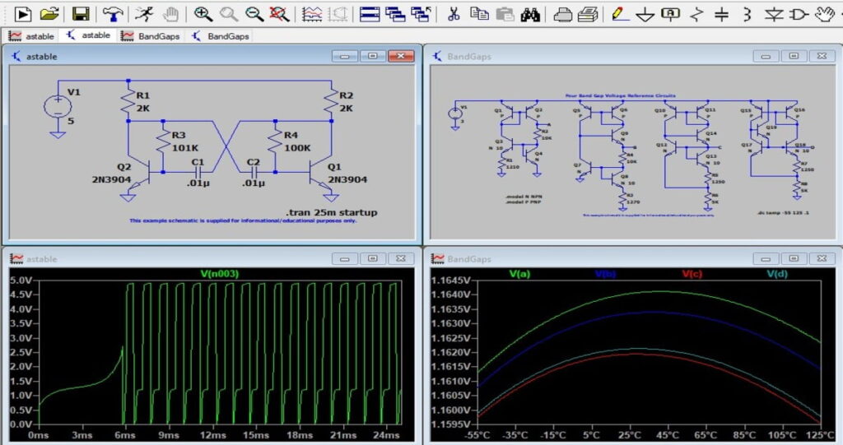Open the Control Panel hammer icon
The image size is (843, 445).
point(112,14)
